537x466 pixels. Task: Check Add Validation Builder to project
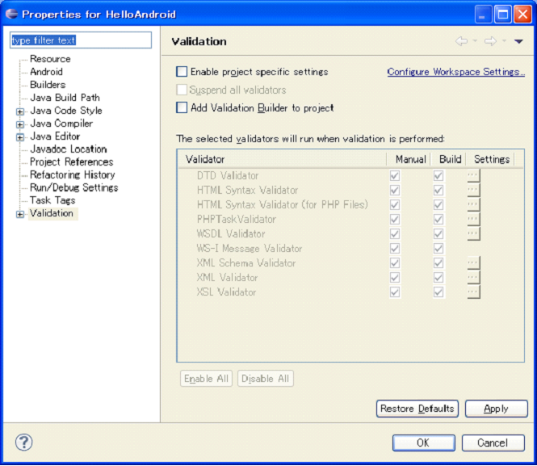tap(182, 107)
